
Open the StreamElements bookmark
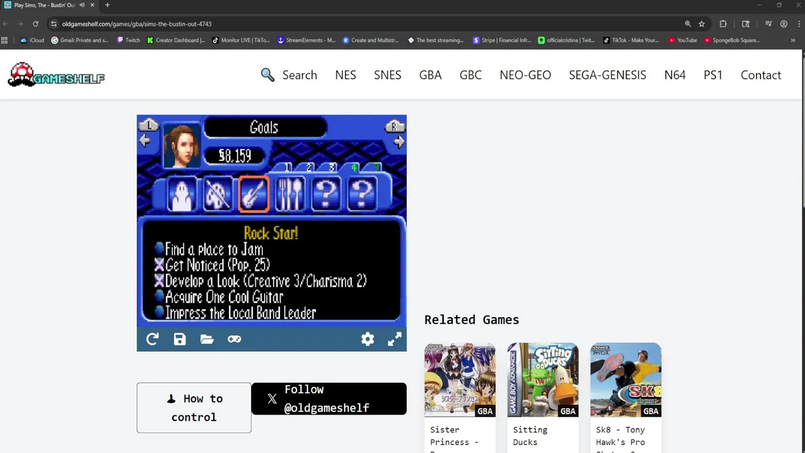pyautogui.click(x=306, y=40)
